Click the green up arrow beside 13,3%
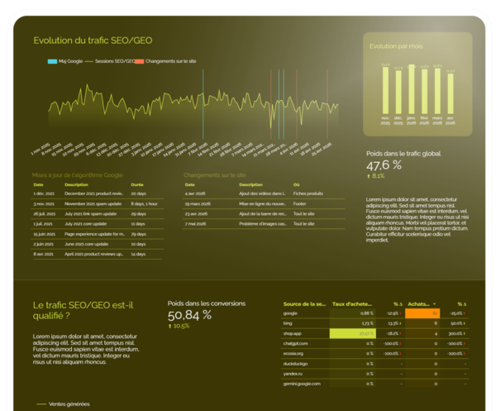Viewport: 496px width, 411px height. [400, 323]
